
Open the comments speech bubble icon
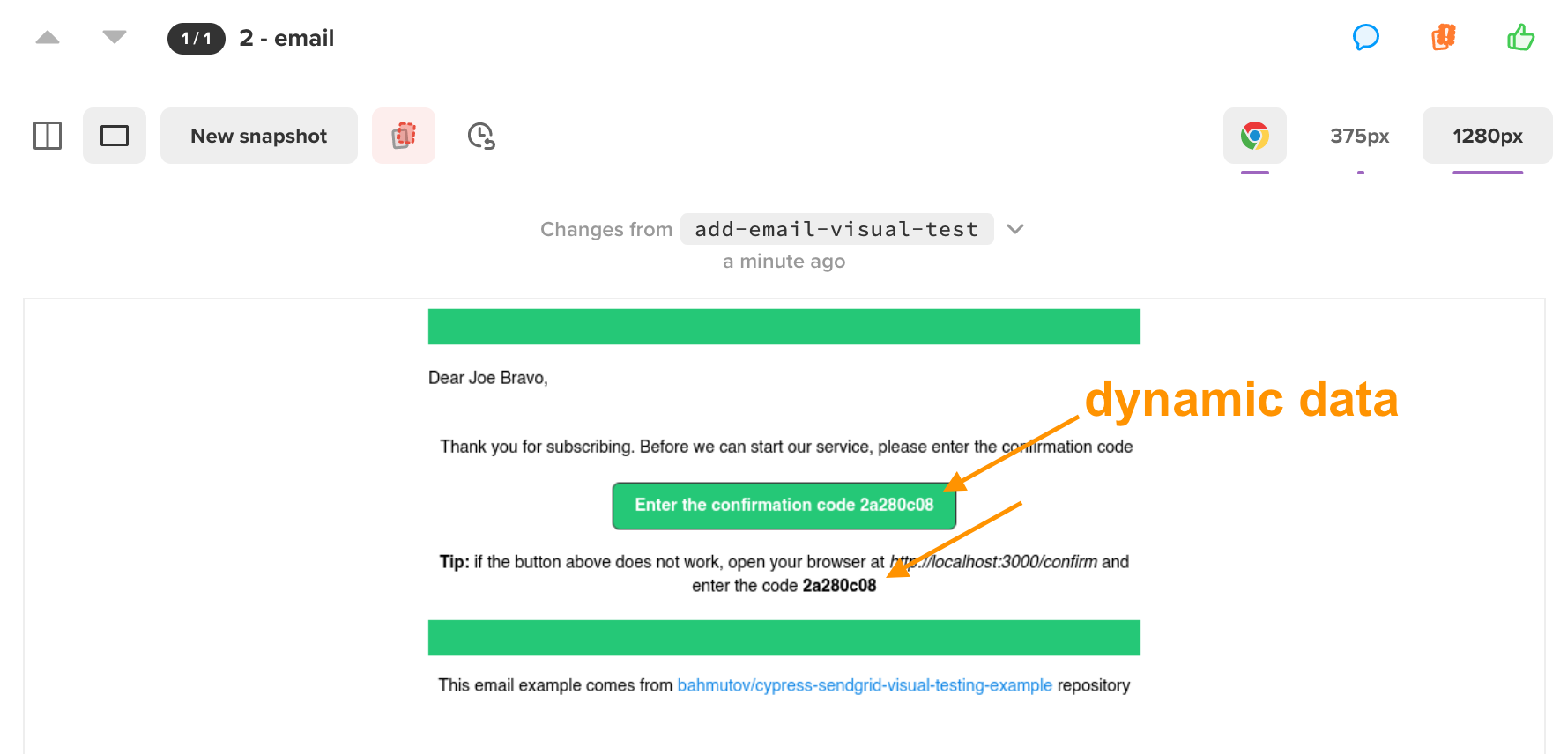[1365, 37]
